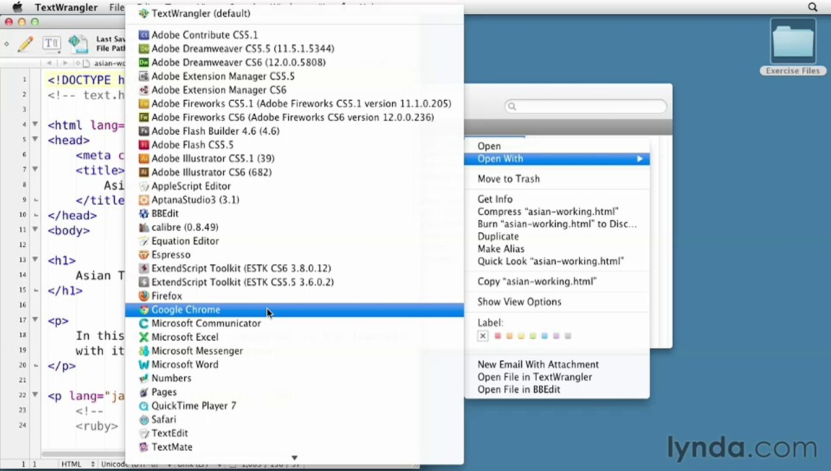Open with AppleScript Editor icon
Viewport: 831px width, 471px height.
click(x=144, y=186)
